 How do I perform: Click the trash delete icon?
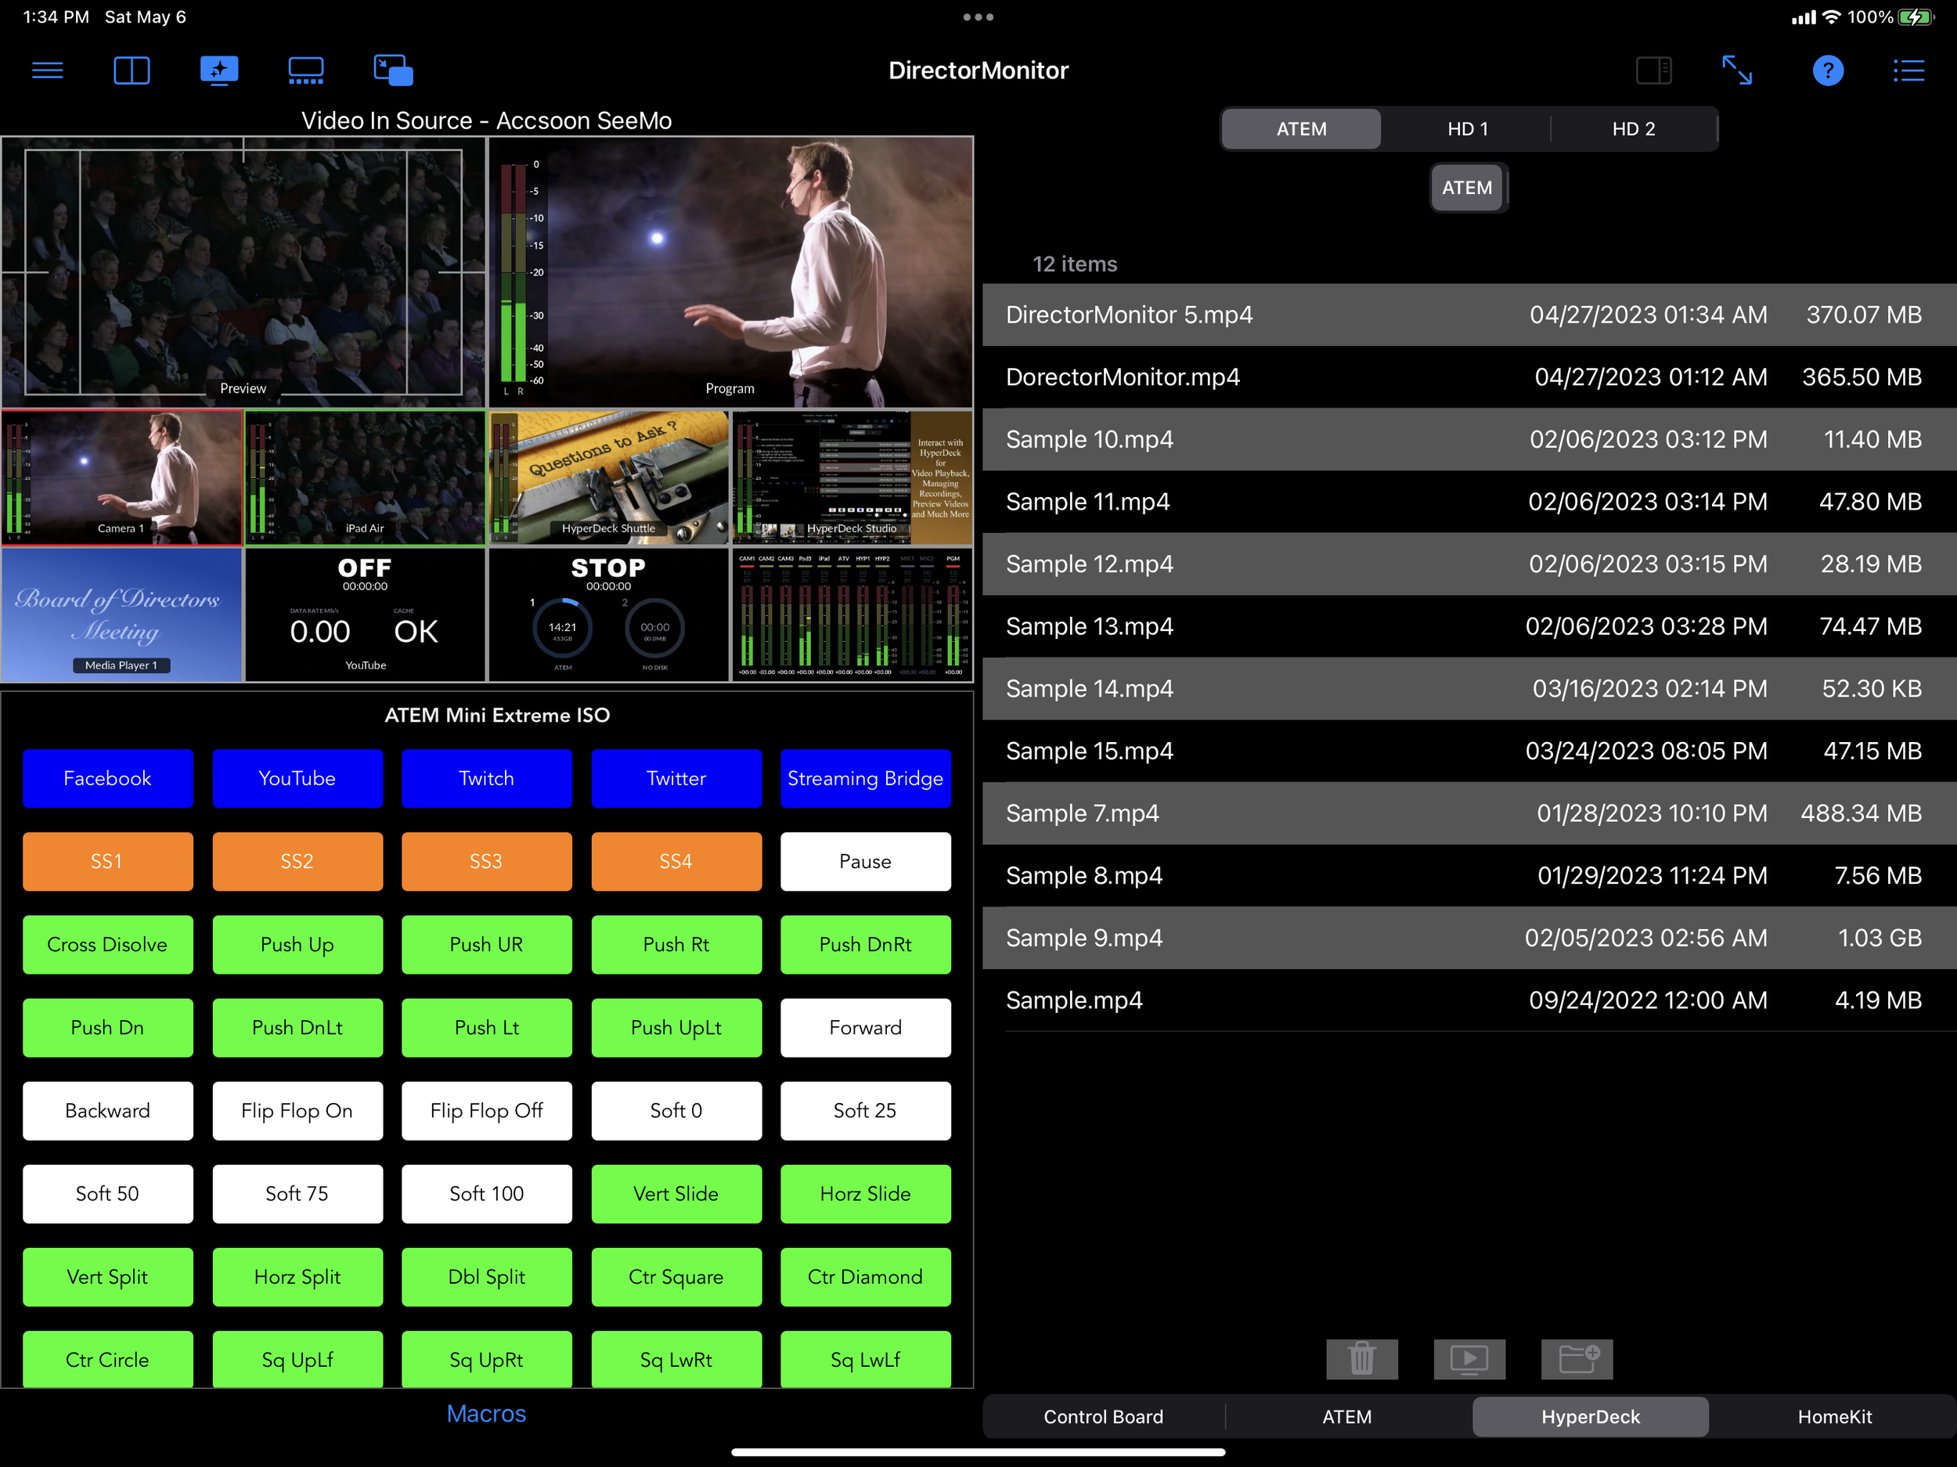[1361, 1358]
